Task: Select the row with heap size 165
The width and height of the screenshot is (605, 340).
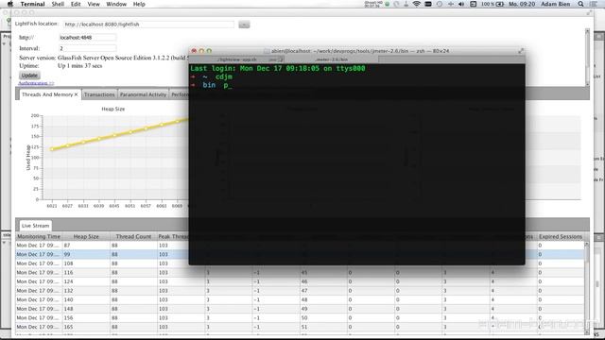Action: pos(300,327)
